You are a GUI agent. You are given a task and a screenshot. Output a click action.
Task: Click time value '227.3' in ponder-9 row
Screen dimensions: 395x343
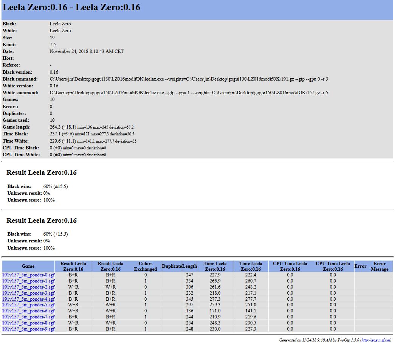251,329
